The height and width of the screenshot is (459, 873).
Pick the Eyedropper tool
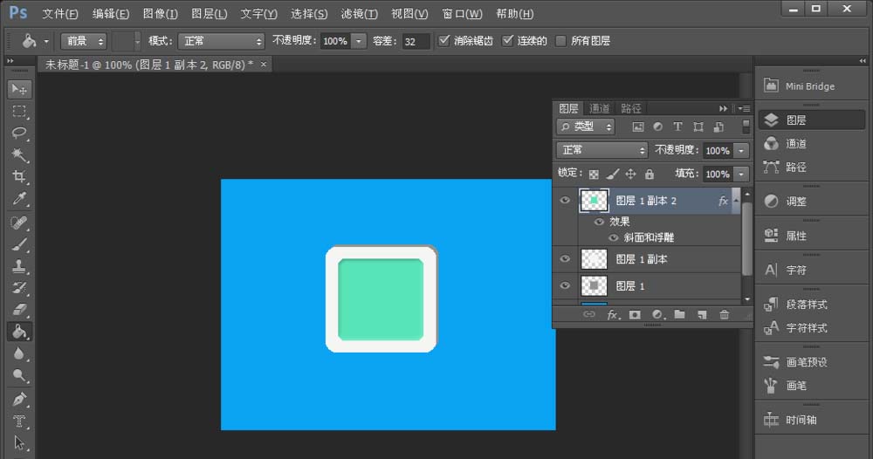pyautogui.click(x=19, y=200)
